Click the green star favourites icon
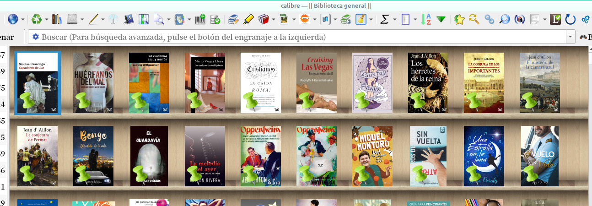 click(459, 19)
